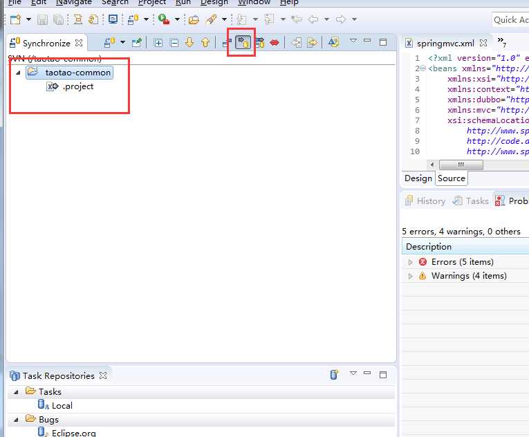Screen dimensions: 529x437
Task: Close the springmvc.xml editor tab
Action: [483, 43]
